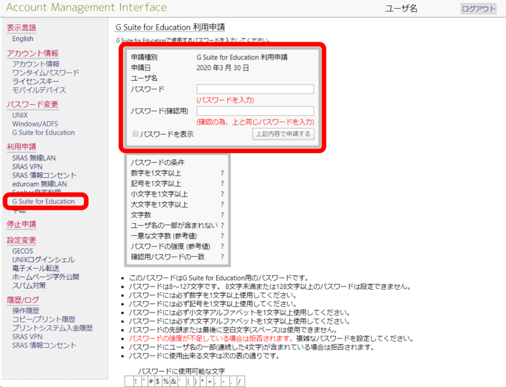Click the パスワードの条件 heading

tap(157, 163)
